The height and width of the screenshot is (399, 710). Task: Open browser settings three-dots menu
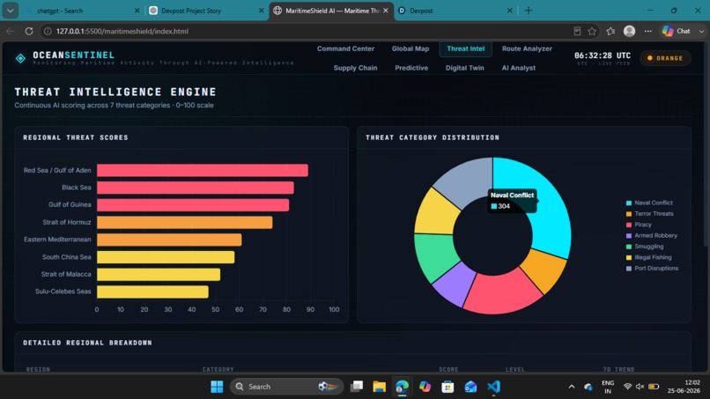[x=648, y=31]
